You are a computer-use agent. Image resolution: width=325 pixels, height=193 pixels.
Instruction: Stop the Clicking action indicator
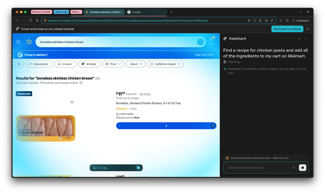click(138, 168)
